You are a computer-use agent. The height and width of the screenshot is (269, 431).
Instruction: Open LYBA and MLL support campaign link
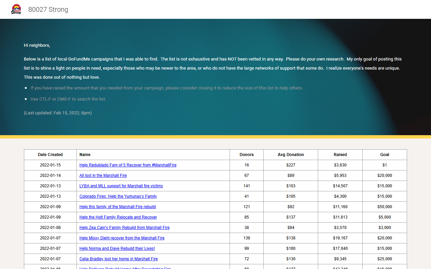tap(121, 186)
